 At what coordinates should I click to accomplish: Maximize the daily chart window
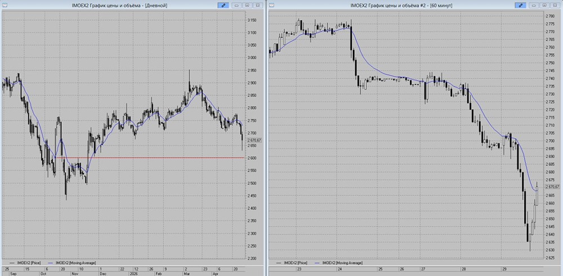point(247,6)
